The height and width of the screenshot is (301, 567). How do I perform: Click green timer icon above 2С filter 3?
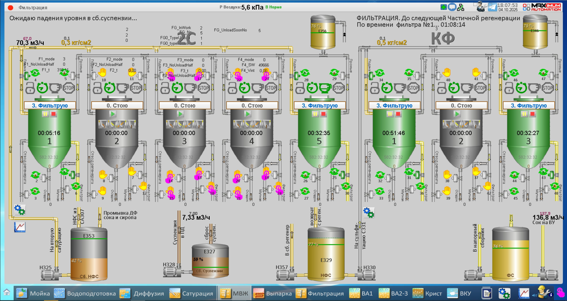(177, 88)
